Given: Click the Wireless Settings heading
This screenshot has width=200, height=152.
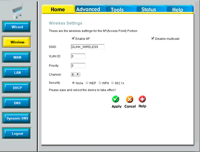Looking at the screenshot, I should (65, 23).
